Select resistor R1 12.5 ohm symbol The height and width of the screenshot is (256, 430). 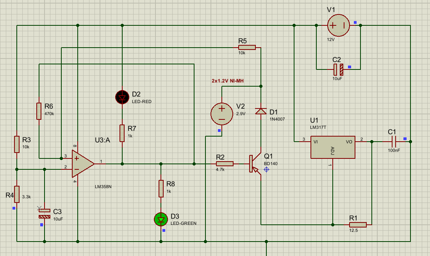tap(358, 224)
